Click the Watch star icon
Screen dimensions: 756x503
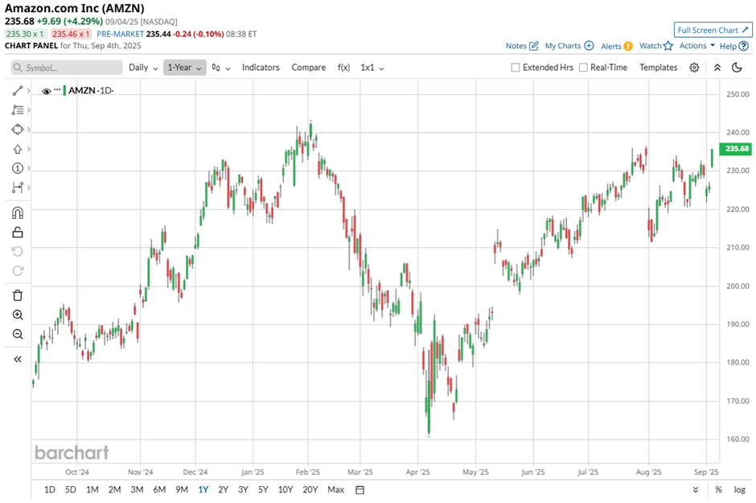668,46
